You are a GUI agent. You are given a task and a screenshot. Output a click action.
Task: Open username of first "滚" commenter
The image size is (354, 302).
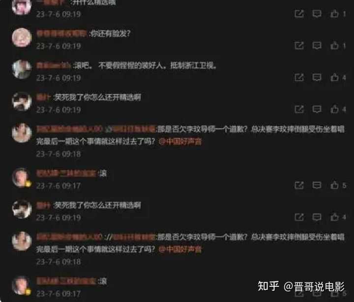pyautogui.click(x=66, y=173)
